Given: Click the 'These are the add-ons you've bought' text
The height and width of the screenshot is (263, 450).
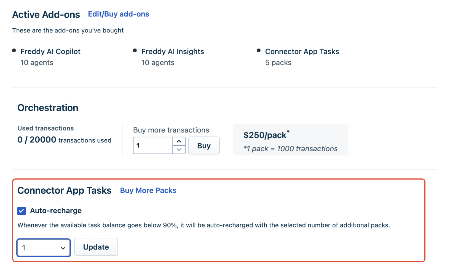Looking at the screenshot, I should click(68, 30).
